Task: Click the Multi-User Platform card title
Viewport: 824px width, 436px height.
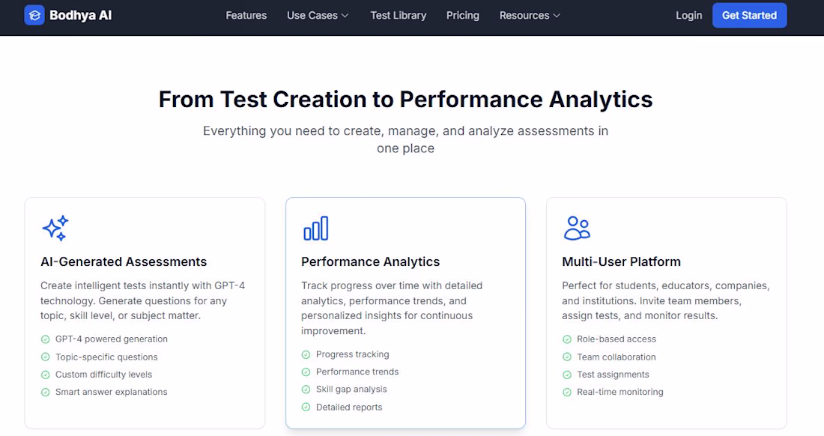Action: [x=621, y=261]
